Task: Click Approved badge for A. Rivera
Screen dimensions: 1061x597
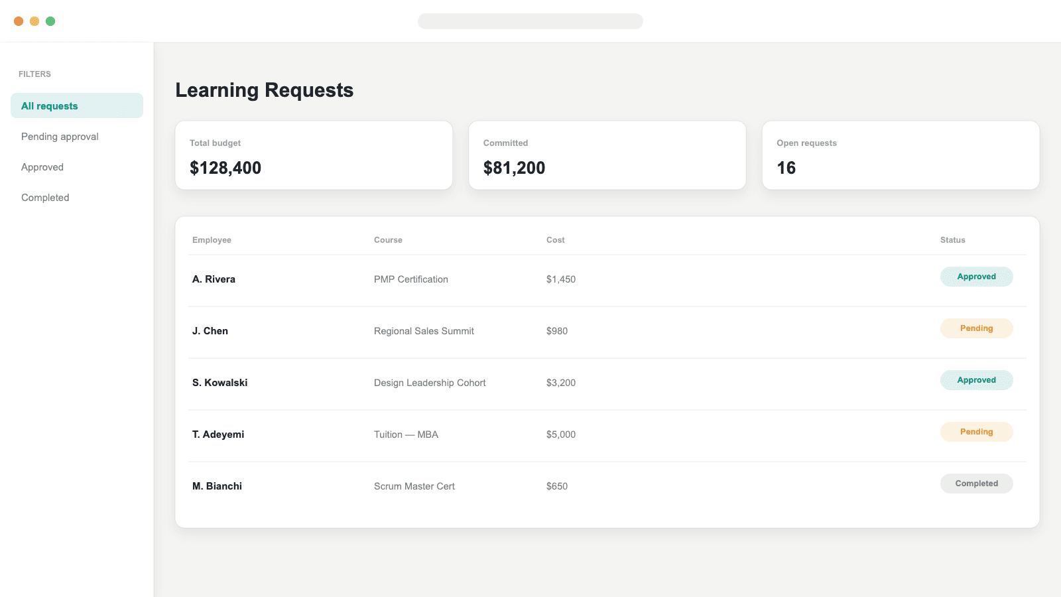Action: click(977, 277)
